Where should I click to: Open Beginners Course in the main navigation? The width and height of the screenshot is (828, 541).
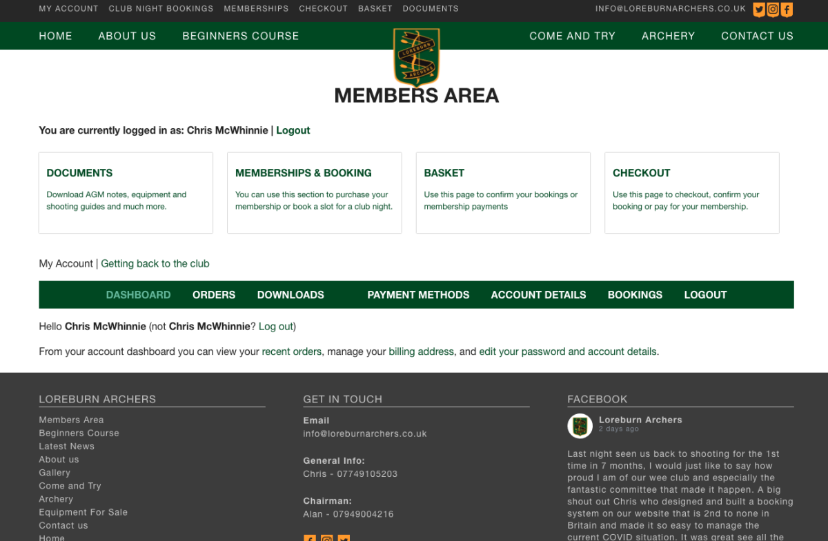pyautogui.click(x=240, y=36)
